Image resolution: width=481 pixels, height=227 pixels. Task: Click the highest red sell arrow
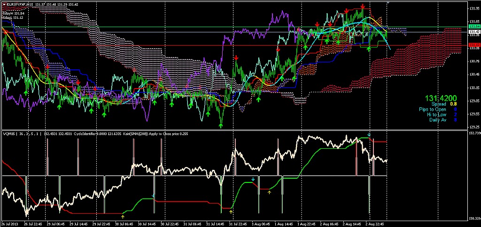click(x=363, y=6)
